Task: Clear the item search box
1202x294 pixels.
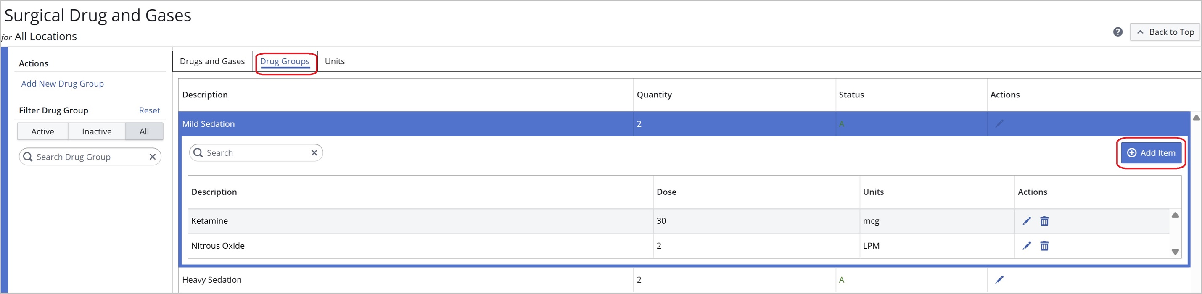Action: 314,153
